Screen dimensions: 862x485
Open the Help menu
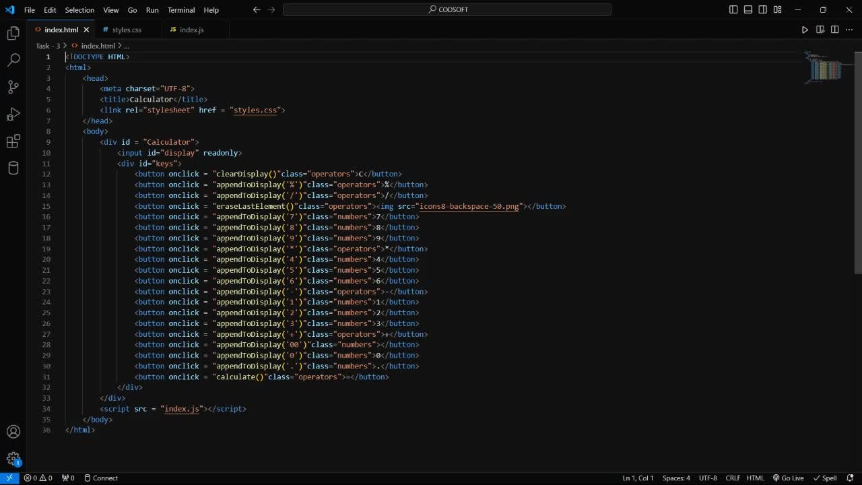pos(211,10)
